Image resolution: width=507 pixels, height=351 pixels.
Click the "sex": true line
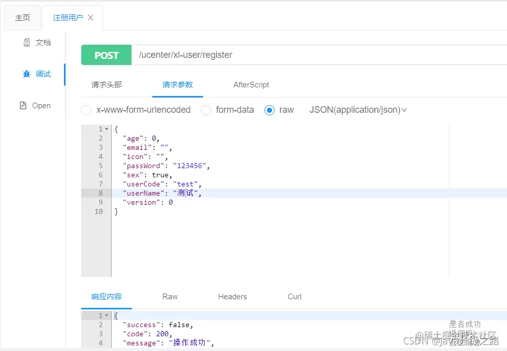click(148, 175)
